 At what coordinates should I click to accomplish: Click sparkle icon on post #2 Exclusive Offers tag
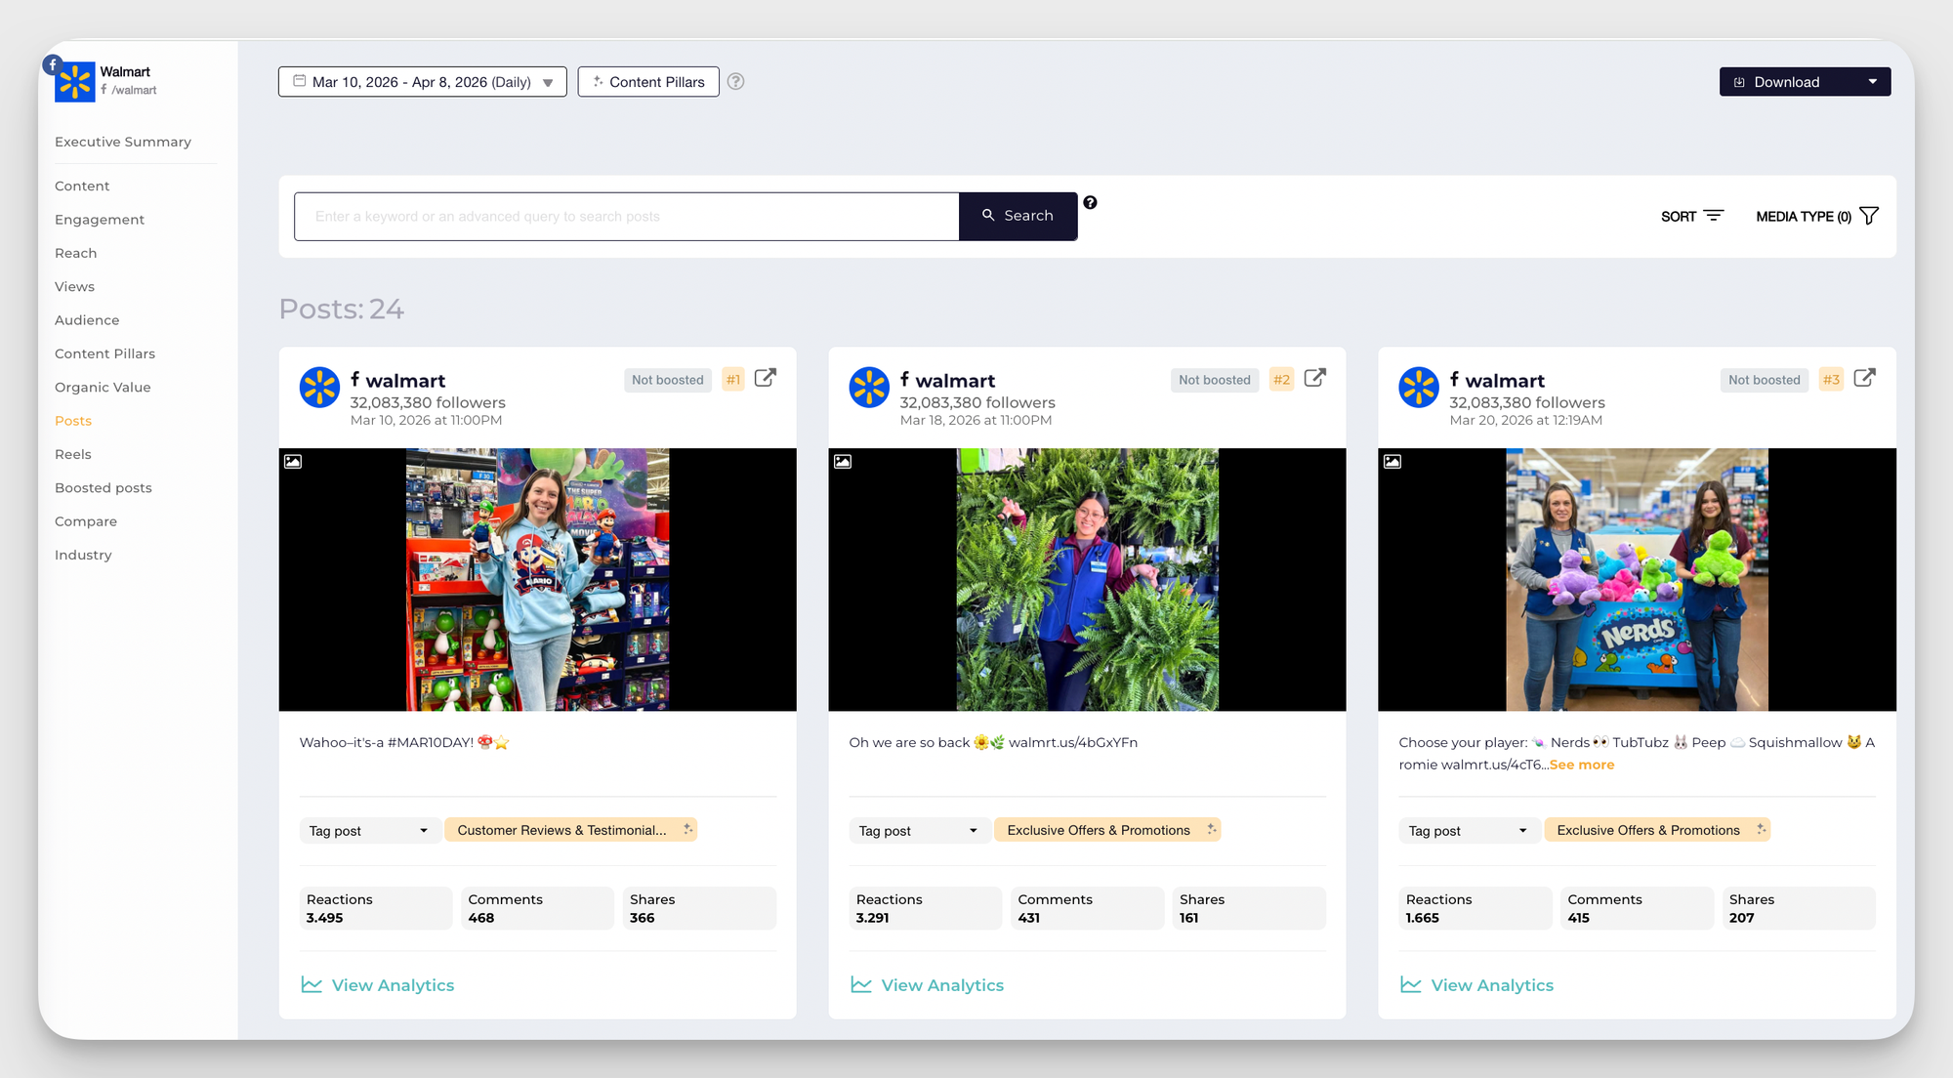1211,829
